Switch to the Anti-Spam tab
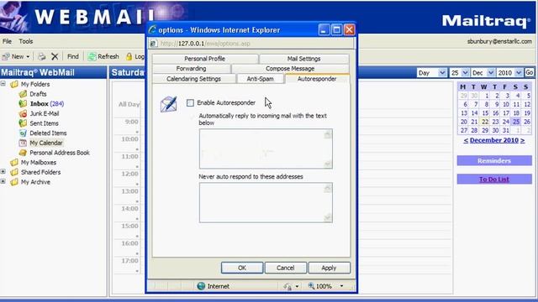Viewport: 538px width, 302px height. pyautogui.click(x=261, y=79)
